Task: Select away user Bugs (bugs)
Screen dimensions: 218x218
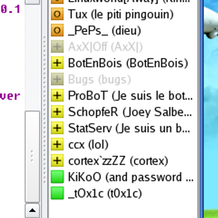Action: click(99, 80)
